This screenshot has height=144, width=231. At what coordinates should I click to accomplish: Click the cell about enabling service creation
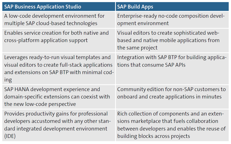(58, 36)
